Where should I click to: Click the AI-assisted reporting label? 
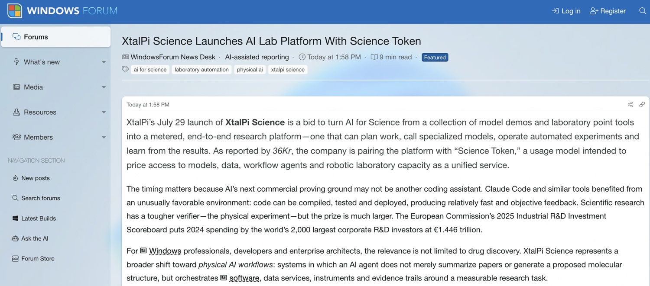pyautogui.click(x=257, y=57)
